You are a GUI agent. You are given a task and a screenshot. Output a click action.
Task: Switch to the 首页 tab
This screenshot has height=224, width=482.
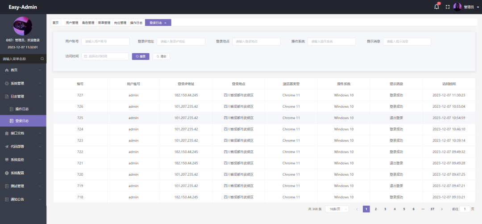pyautogui.click(x=55, y=23)
